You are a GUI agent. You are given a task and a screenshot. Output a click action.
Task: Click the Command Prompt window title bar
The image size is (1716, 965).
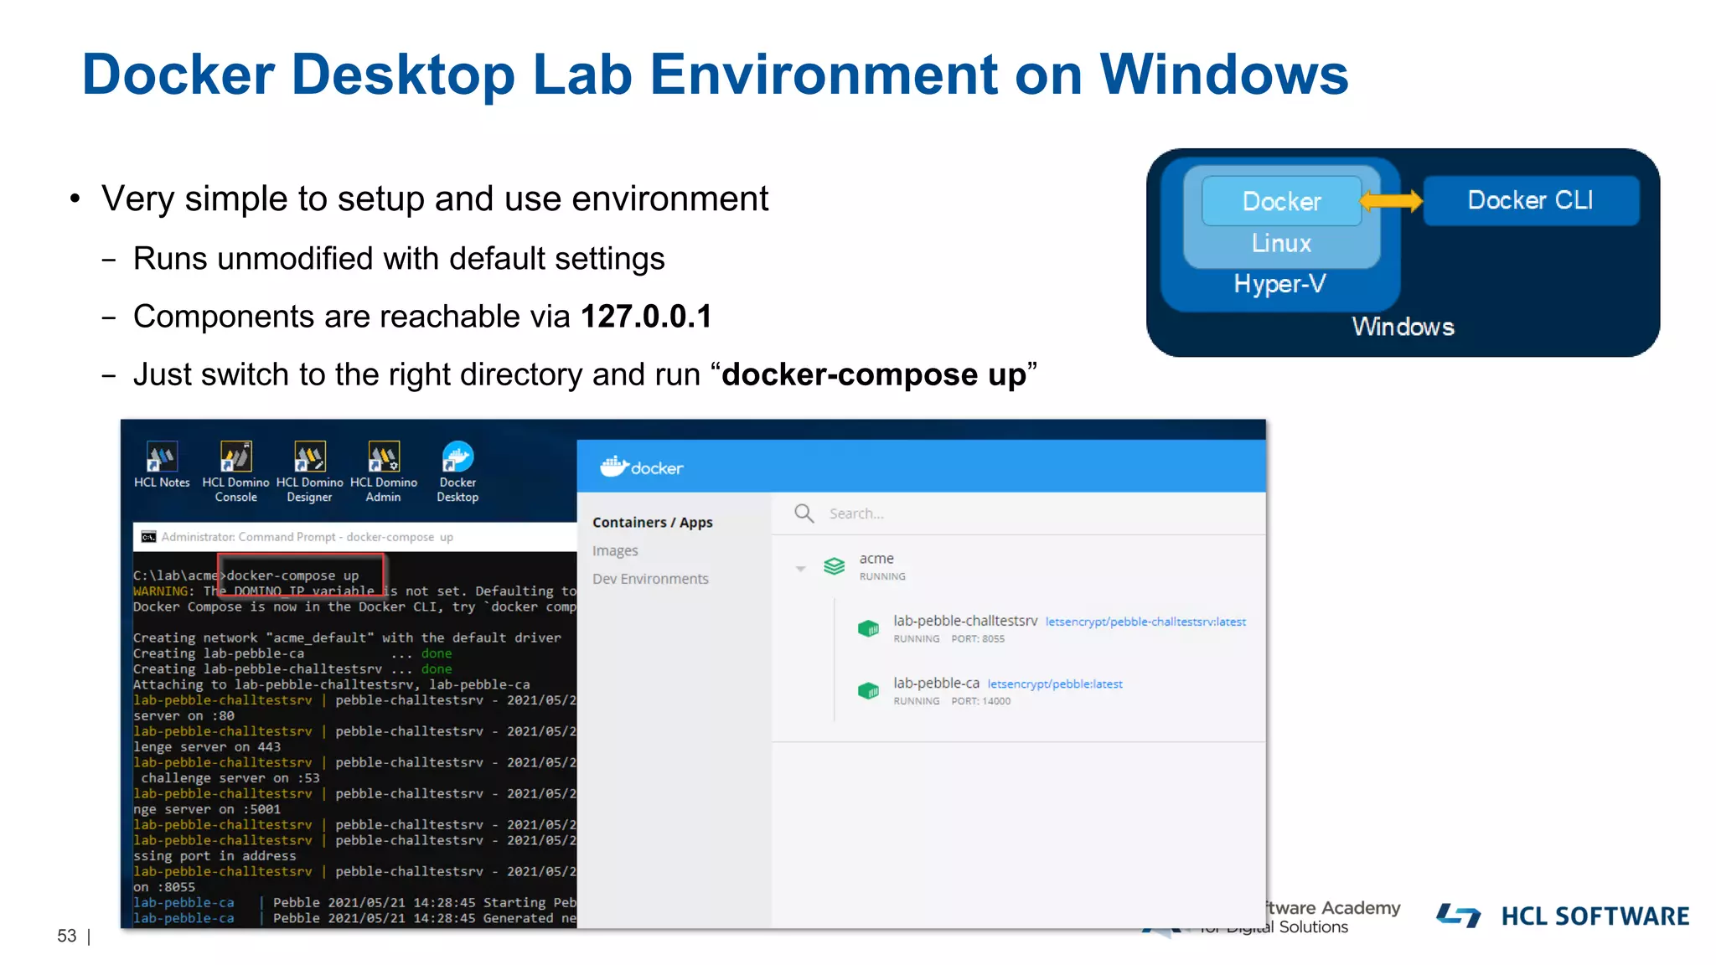pos(354,537)
